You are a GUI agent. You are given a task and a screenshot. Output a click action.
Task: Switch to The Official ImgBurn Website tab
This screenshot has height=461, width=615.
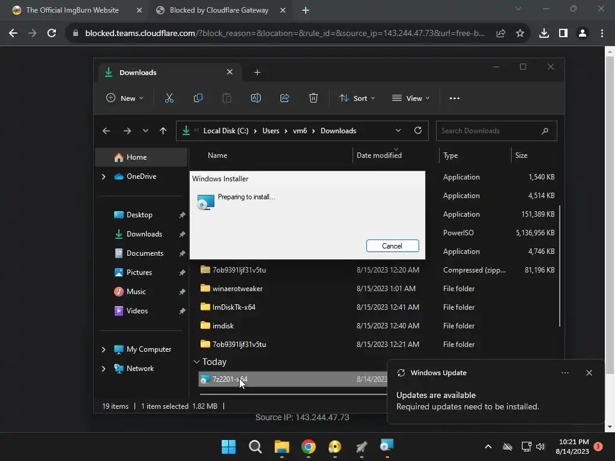click(x=73, y=10)
